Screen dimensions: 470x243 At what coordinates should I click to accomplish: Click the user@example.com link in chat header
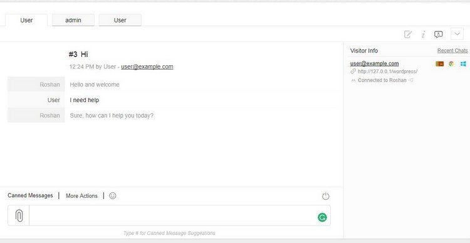point(147,67)
